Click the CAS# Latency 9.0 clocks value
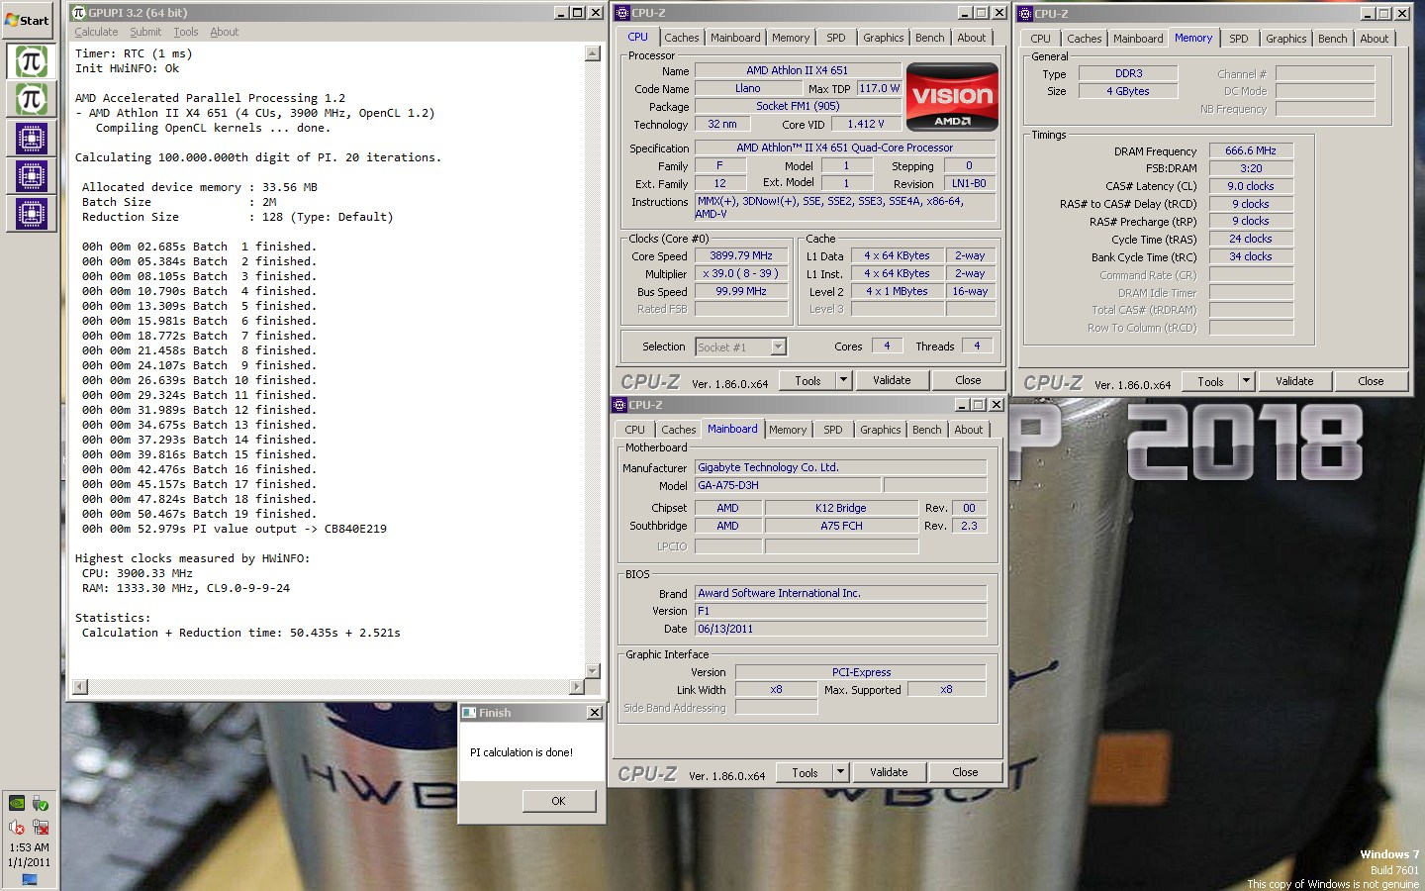 1251,186
